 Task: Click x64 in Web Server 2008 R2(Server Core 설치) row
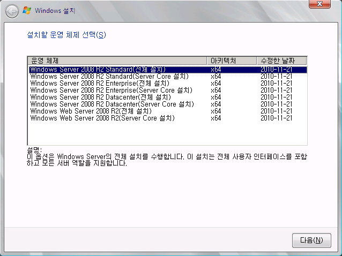tap(215, 118)
